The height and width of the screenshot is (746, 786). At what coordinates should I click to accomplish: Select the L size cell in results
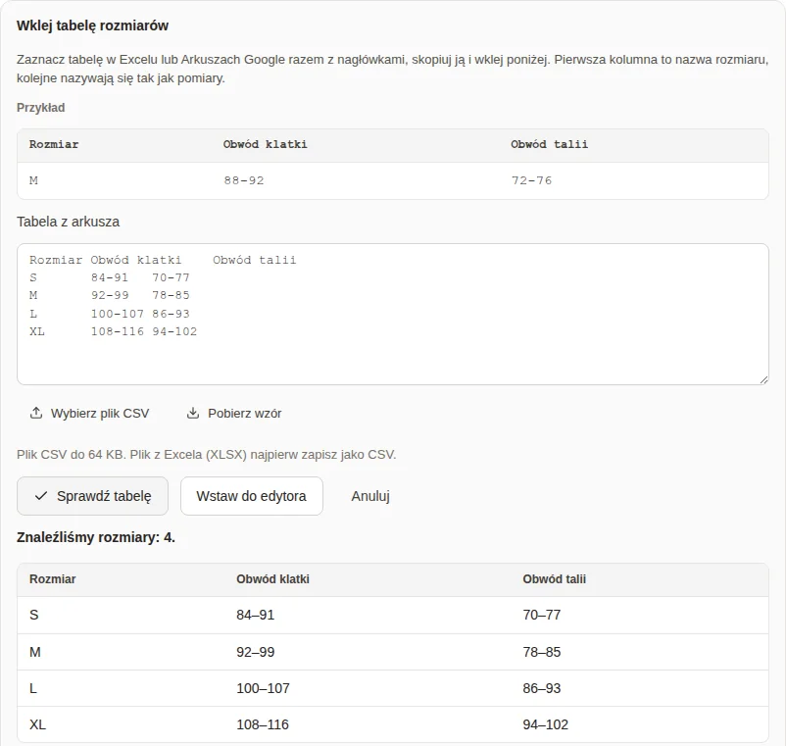(33, 688)
